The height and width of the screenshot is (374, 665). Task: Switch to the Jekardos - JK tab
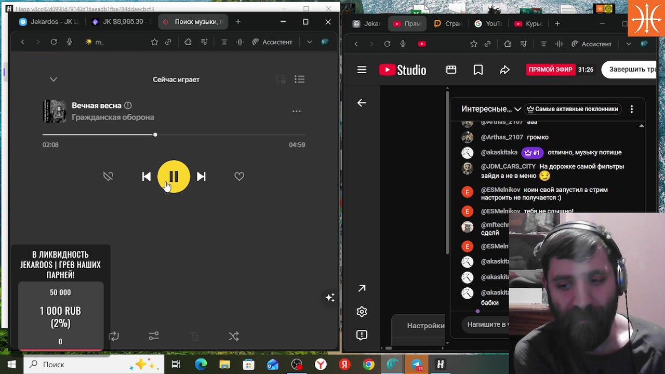click(x=48, y=22)
